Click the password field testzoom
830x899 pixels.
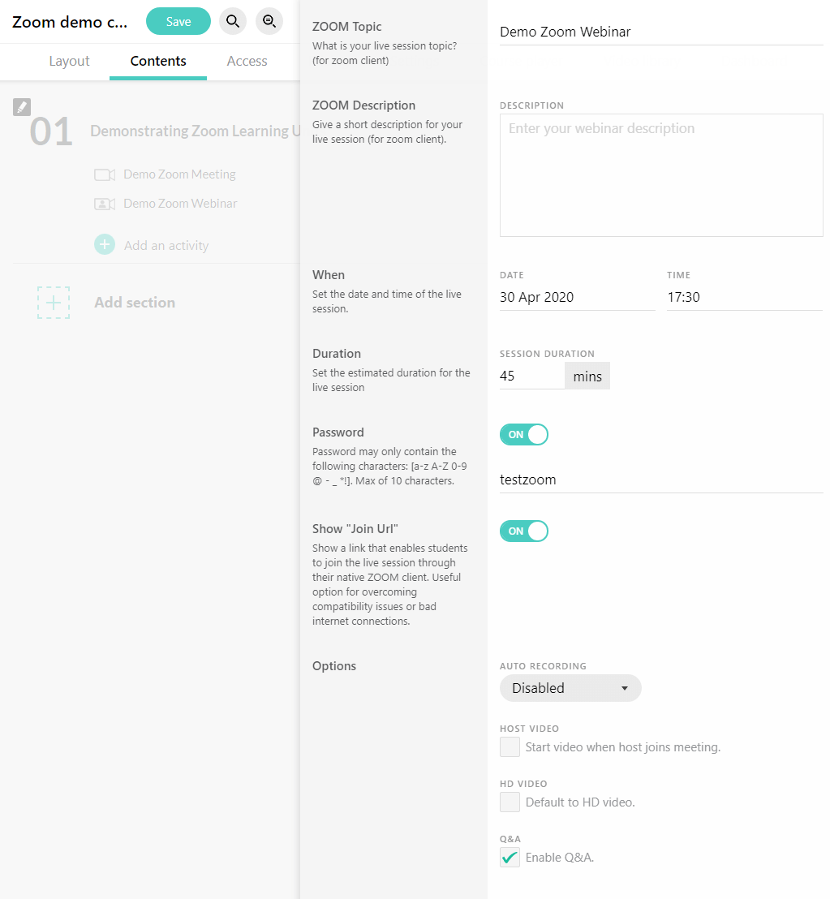[x=661, y=480]
